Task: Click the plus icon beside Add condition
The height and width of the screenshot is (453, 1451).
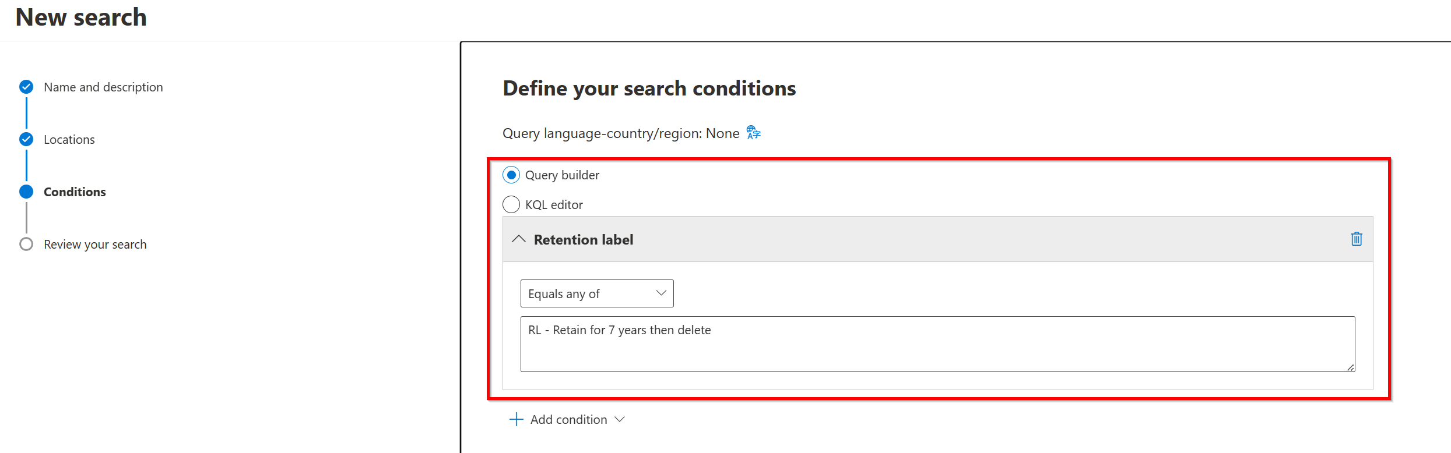Action: click(516, 419)
